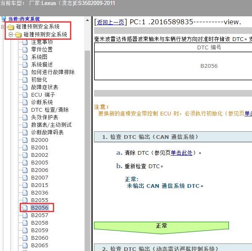The height and width of the screenshot is (251, 252).
Task: Open the 单击此处 link for clearing DTC
Action: pos(182,153)
